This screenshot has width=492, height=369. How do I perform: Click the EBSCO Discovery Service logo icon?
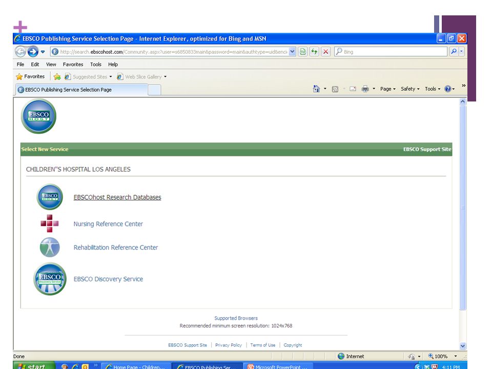click(50, 279)
